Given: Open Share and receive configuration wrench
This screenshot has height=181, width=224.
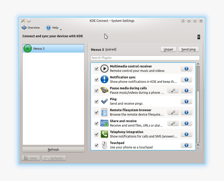Looking at the screenshot, I should (x=173, y=123).
